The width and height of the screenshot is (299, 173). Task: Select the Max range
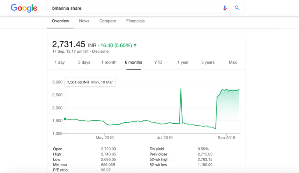233,62
